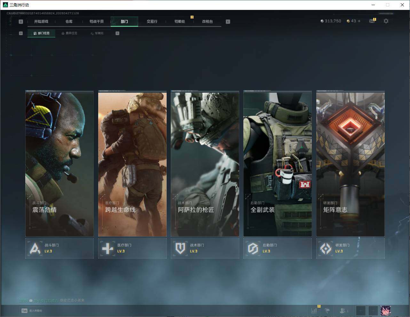Click the flag icon in bottom bar
410x317 pixels.
point(327,310)
